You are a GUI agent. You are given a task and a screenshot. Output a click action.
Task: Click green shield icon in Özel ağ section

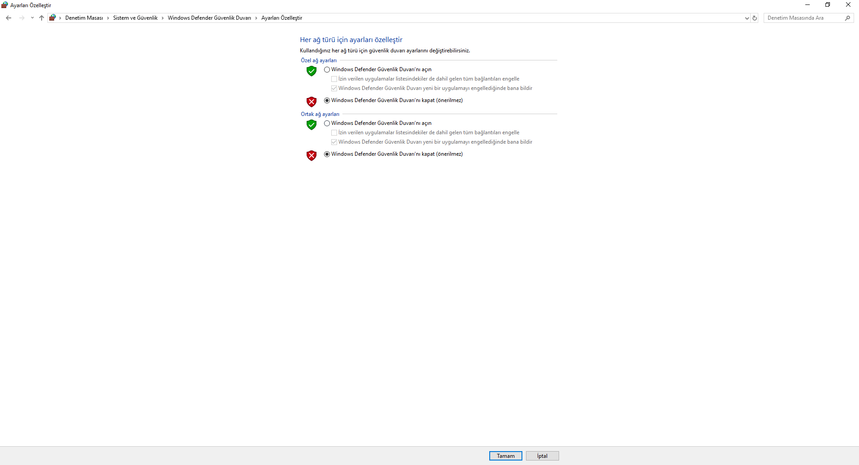coord(312,71)
